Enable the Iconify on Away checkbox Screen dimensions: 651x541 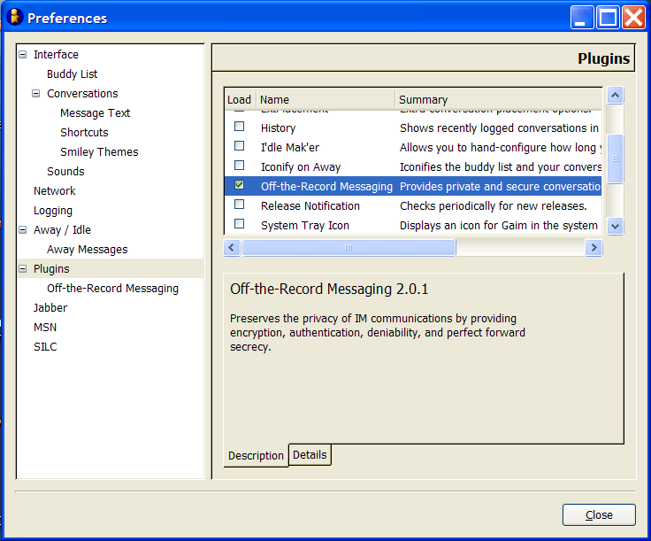[x=239, y=166]
